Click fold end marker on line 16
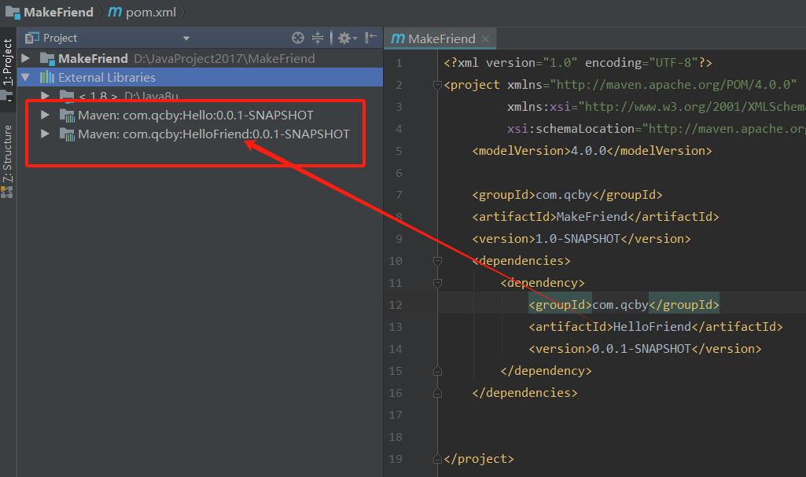 (437, 393)
